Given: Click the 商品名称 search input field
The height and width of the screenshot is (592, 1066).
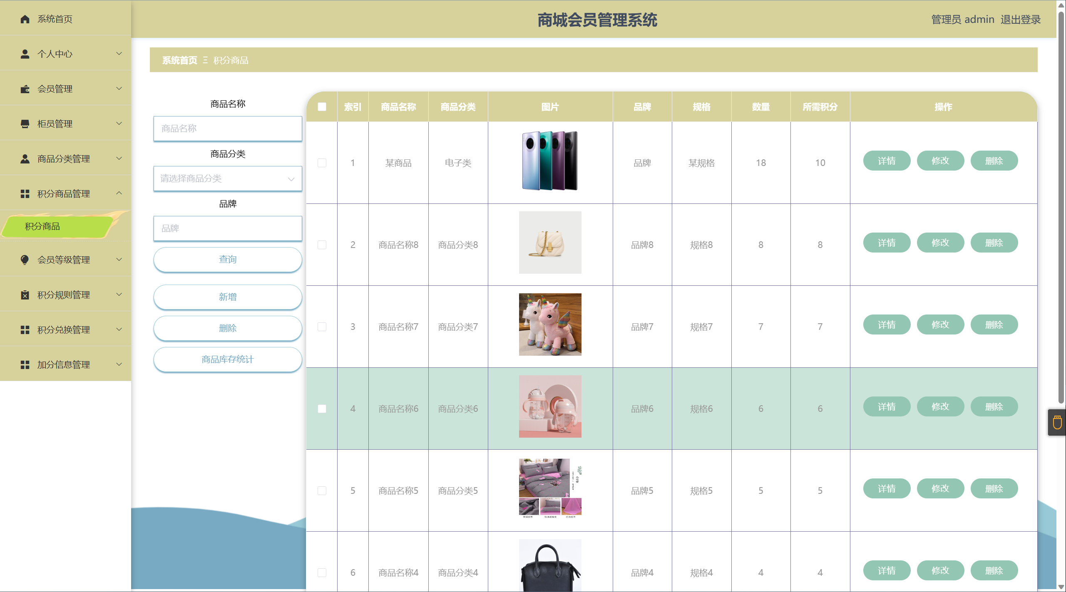Looking at the screenshot, I should pyautogui.click(x=227, y=129).
